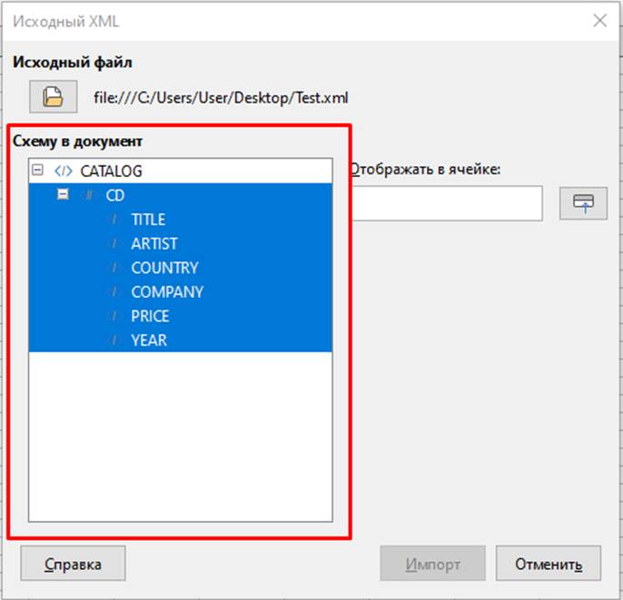Select the CD element in tree
This screenshot has height=600, width=623.
click(181, 195)
